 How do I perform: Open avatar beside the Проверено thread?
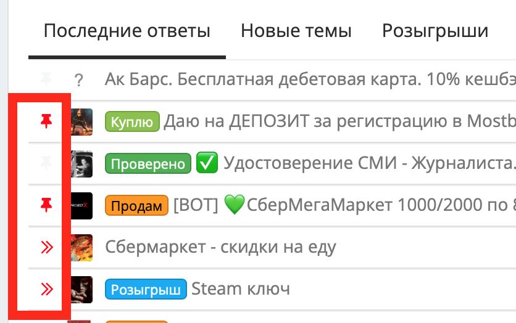tap(81, 164)
